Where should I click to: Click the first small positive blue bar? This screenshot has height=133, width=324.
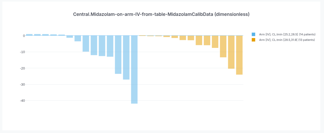tap(29, 35)
